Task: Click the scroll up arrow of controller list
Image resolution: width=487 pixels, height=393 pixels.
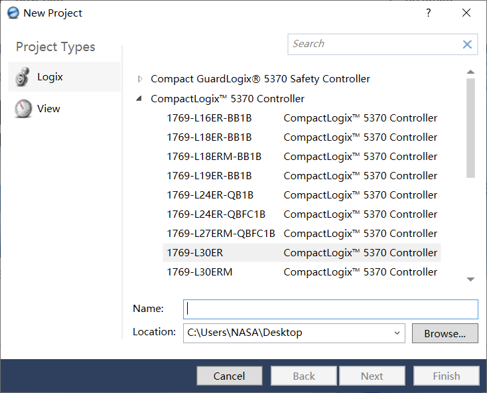Action: pyautogui.click(x=470, y=72)
